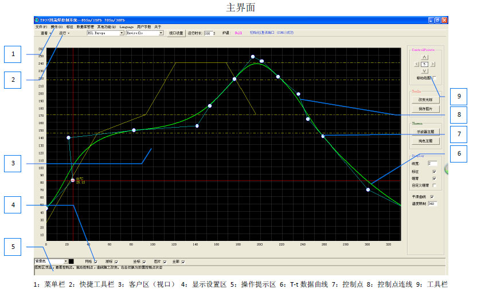Apply the 示波器主题 theme

pyautogui.click(x=425, y=132)
